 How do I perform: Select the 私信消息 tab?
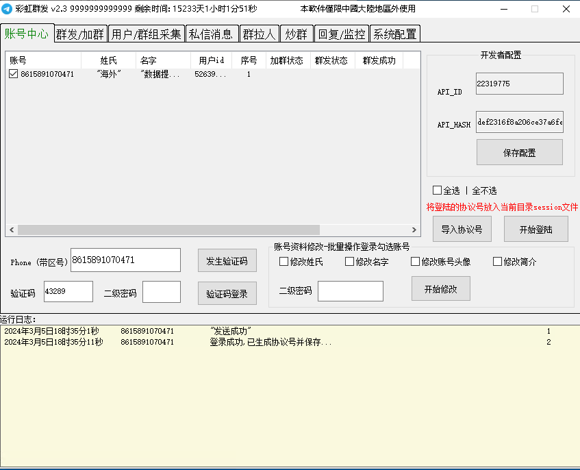[x=212, y=34]
